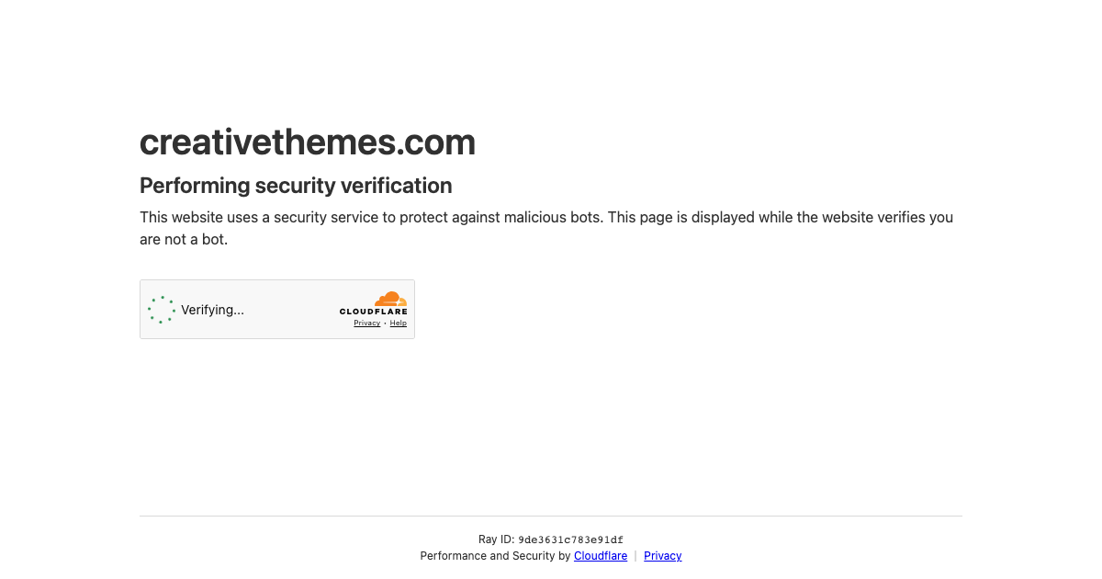The image size is (1102, 579).
Task: Follow the Cloudflare link in the footer
Action: 601,556
